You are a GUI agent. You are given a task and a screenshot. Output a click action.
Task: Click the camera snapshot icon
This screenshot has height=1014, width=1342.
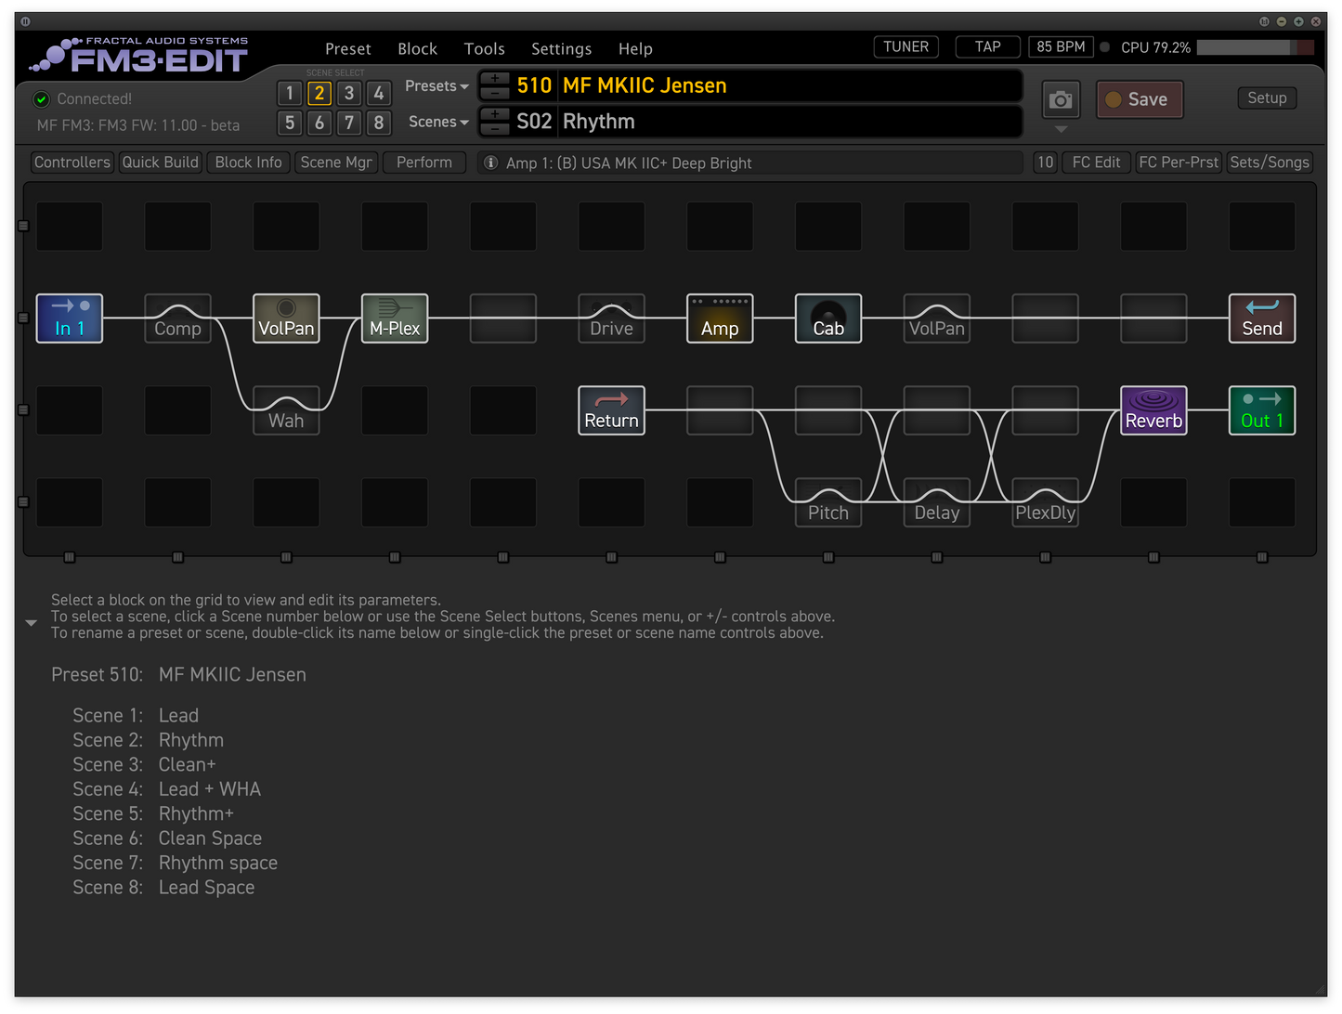1061,100
